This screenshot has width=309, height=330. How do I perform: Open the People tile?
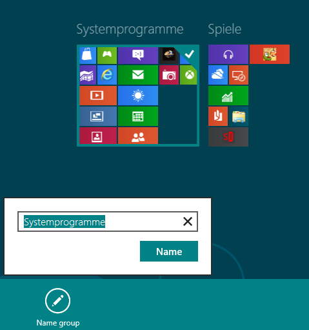(x=138, y=136)
